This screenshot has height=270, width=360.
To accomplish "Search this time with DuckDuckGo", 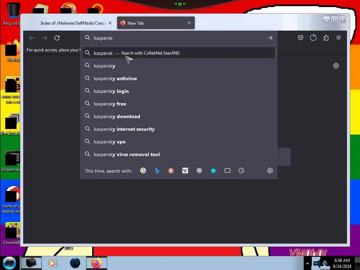I will (x=171, y=171).
